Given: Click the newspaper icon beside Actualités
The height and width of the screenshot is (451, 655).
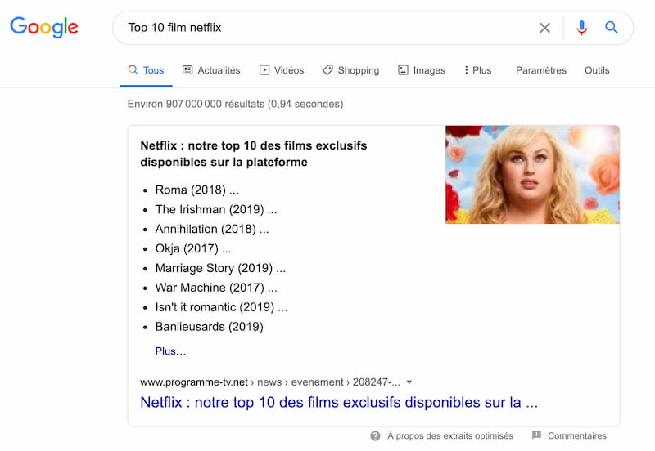Looking at the screenshot, I should (187, 70).
